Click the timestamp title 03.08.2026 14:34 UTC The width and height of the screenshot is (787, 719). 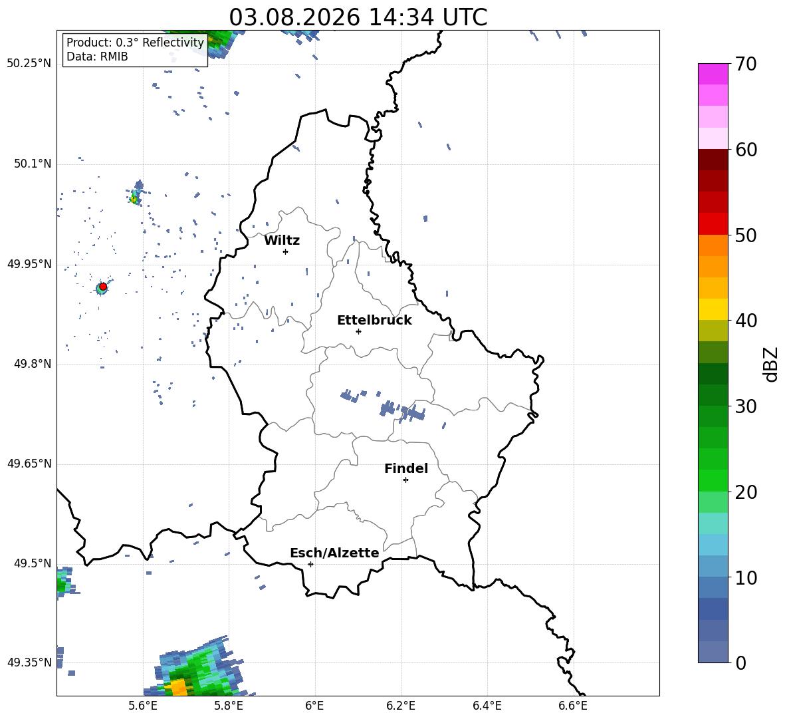pos(358,17)
